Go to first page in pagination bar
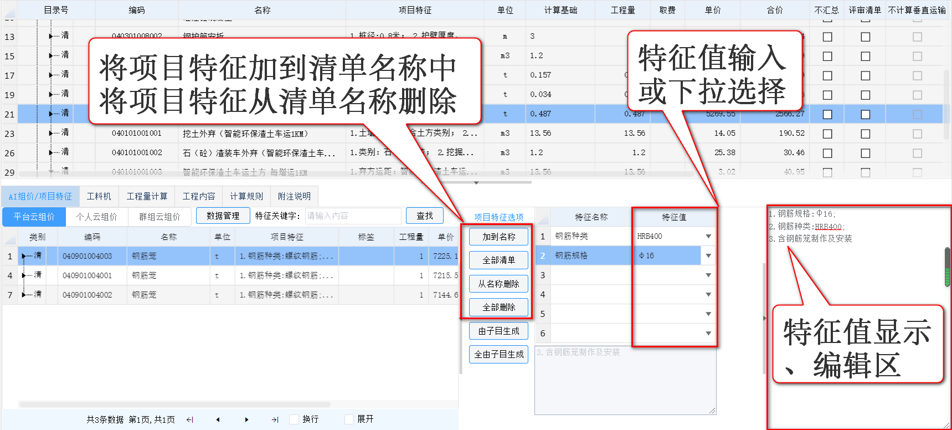 click(190, 419)
